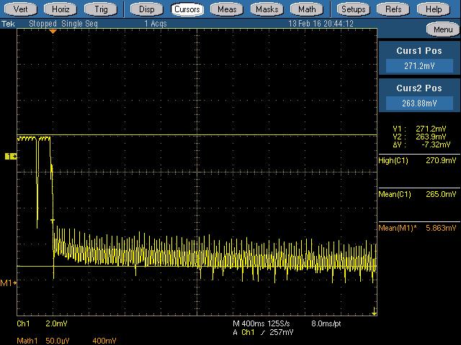Click the Mean(C1) measurement readout
This screenshot has height=345, width=461.
418,194
